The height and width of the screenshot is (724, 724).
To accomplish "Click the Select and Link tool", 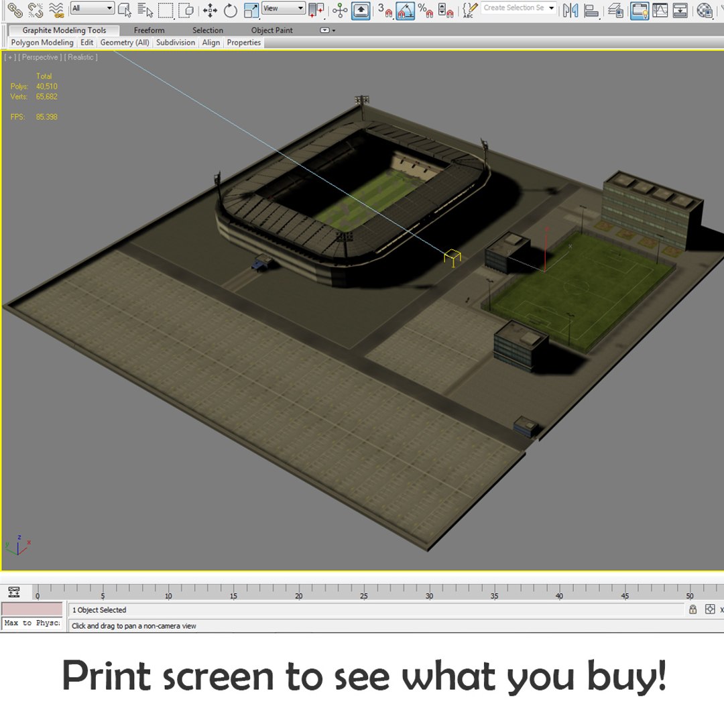I will (14, 9).
